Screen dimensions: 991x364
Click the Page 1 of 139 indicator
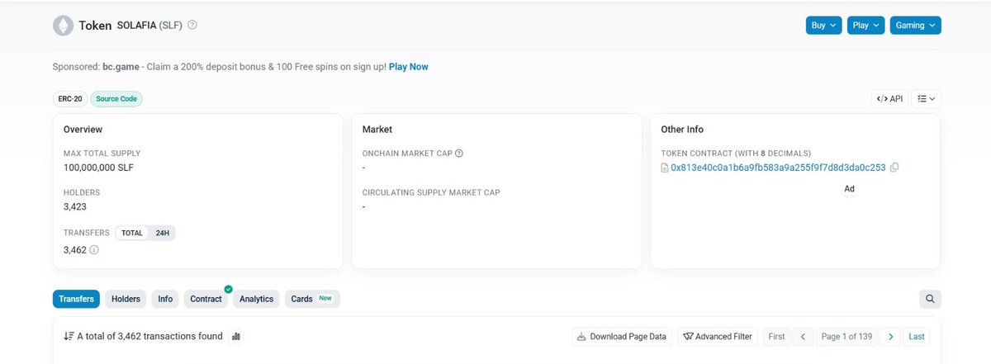click(846, 337)
